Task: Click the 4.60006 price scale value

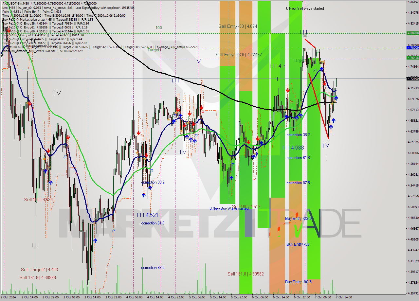Action: pyautogui.click(x=413, y=153)
